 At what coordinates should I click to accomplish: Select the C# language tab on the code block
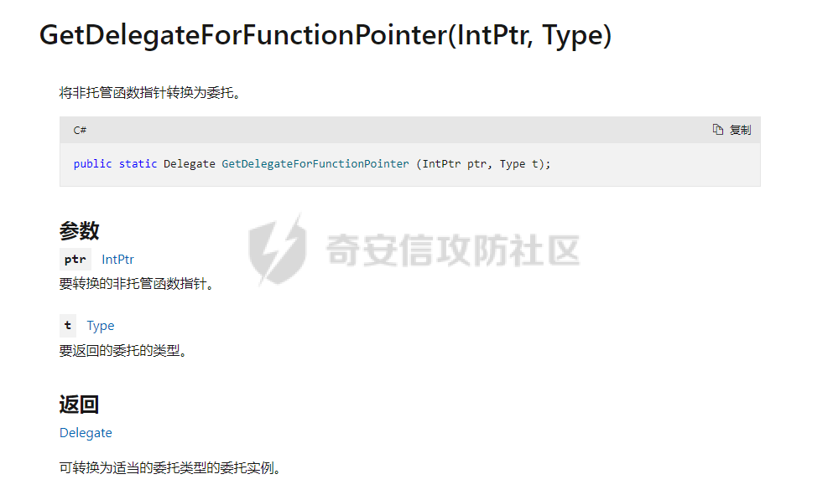(79, 129)
